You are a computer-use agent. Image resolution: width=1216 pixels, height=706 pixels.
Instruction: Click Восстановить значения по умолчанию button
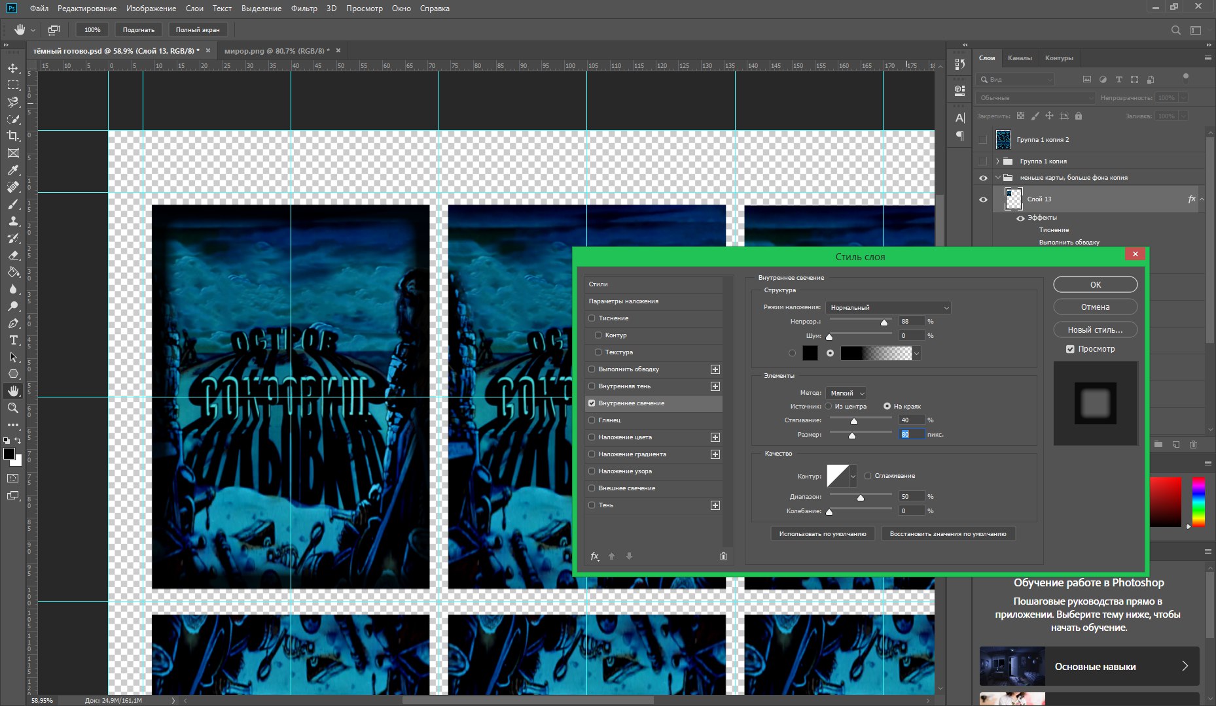pyautogui.click(x=948, y=534)
